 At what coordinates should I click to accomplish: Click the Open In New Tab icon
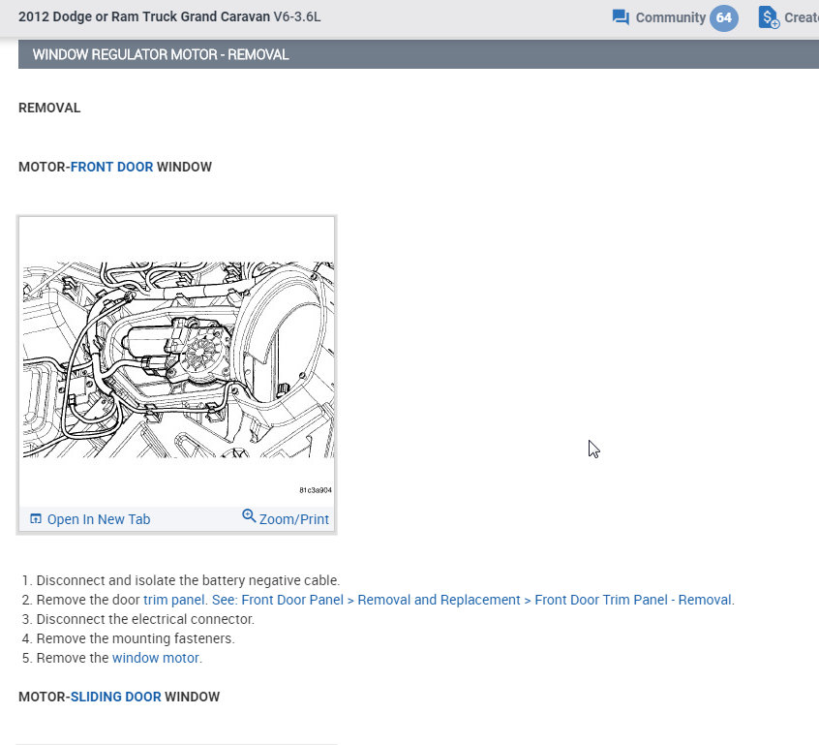click(x=36, y=518)
